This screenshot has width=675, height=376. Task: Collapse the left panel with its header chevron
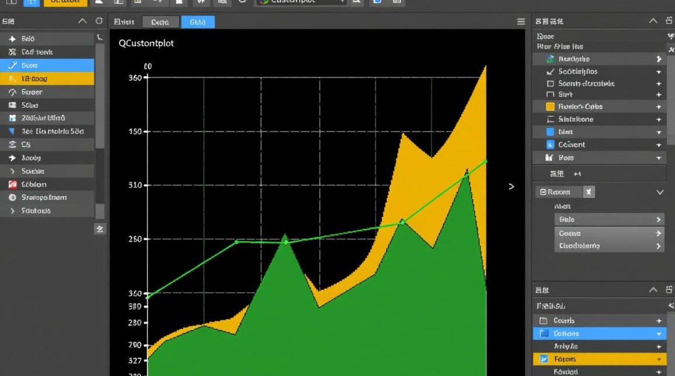pyautogui.click(x=83, y=21)
